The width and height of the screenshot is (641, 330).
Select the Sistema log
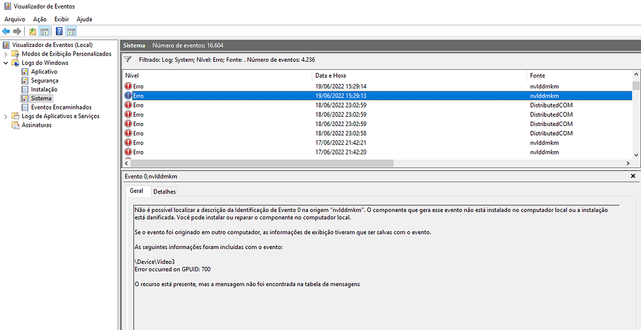pyautogui.click(x=41, y=98)
